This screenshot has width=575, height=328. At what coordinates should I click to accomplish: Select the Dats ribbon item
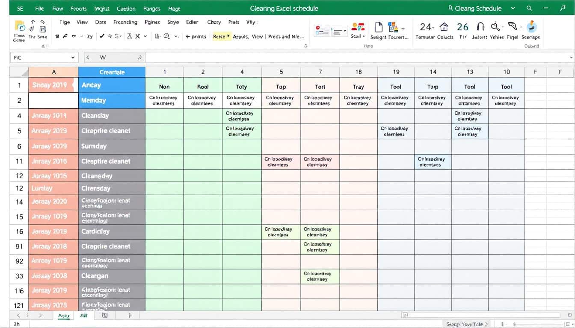click(x=101, y=22)
